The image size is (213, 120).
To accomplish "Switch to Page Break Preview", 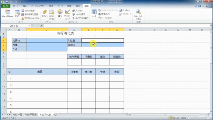I will click(x=177, y=118).
